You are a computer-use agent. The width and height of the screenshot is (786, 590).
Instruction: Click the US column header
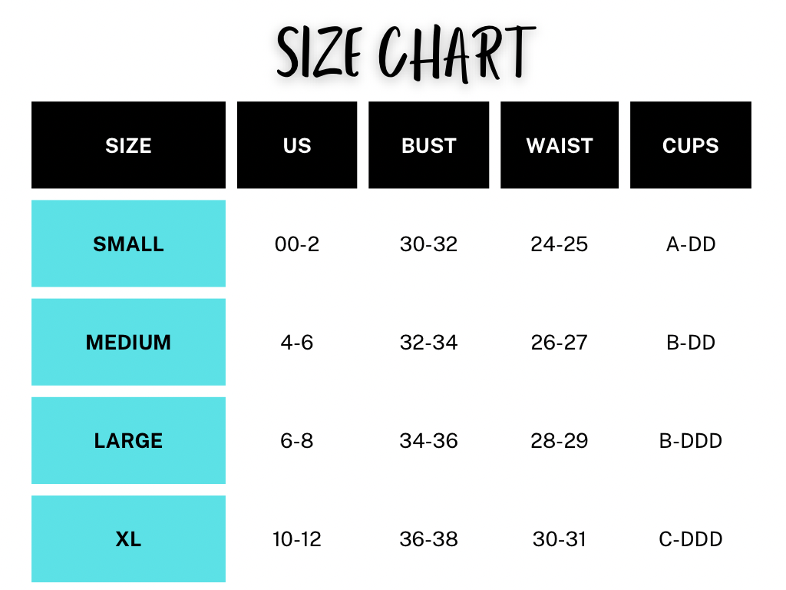(297, 145)
